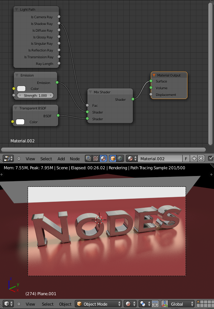Viewport: 214px width, 309px height.
Task: Switch to compositing nodes tree type
Action: point(88,158)
